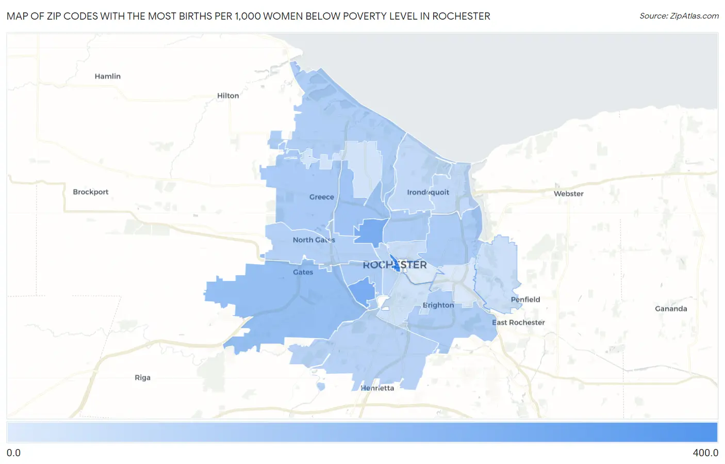Click the map title heading
The height and width of the screenshot is (464, 725).
point(249,16)
